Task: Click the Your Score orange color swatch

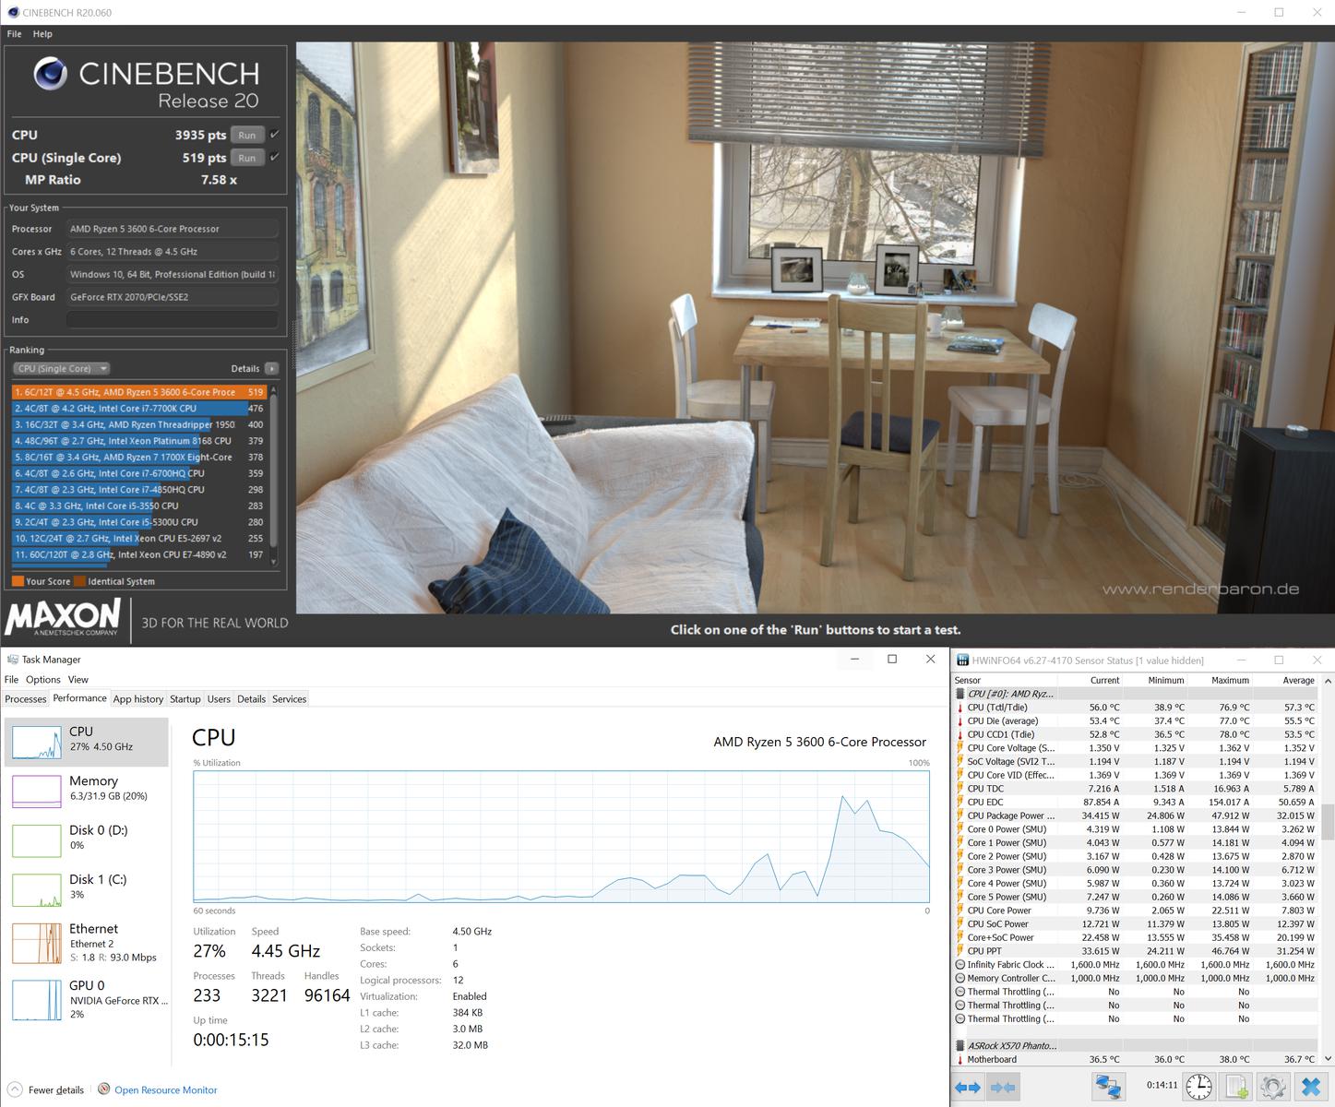Action: (18, 581)
